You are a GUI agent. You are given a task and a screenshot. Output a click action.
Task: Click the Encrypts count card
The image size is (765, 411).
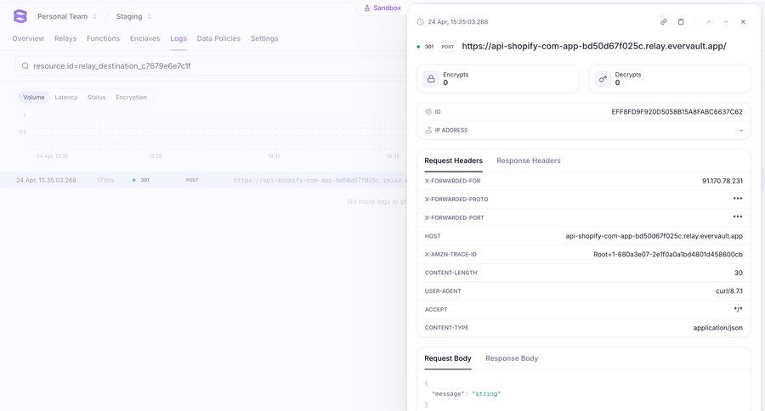pyautogui.click(x=497, y=79)
